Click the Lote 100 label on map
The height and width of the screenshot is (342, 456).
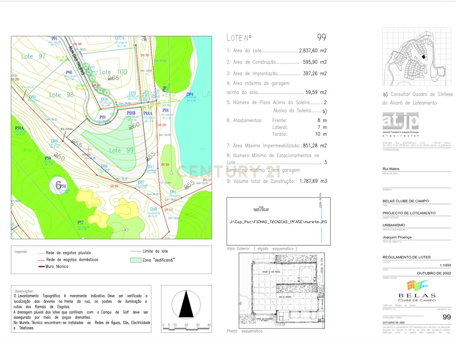[113, 72]
